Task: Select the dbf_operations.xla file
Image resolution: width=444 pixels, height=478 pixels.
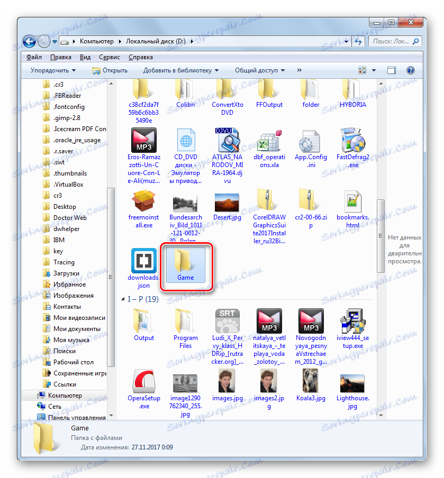Action: [269, 148]
